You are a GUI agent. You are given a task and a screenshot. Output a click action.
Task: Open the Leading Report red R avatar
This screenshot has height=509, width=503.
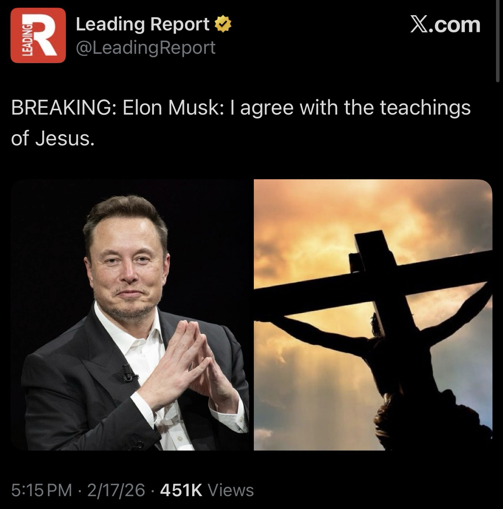pos(38,35)
